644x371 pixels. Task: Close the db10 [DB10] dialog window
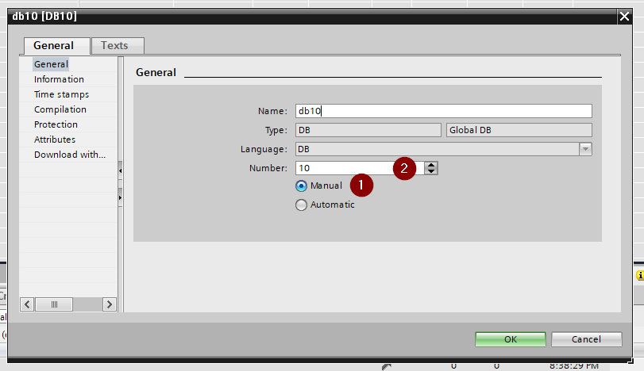624,17
